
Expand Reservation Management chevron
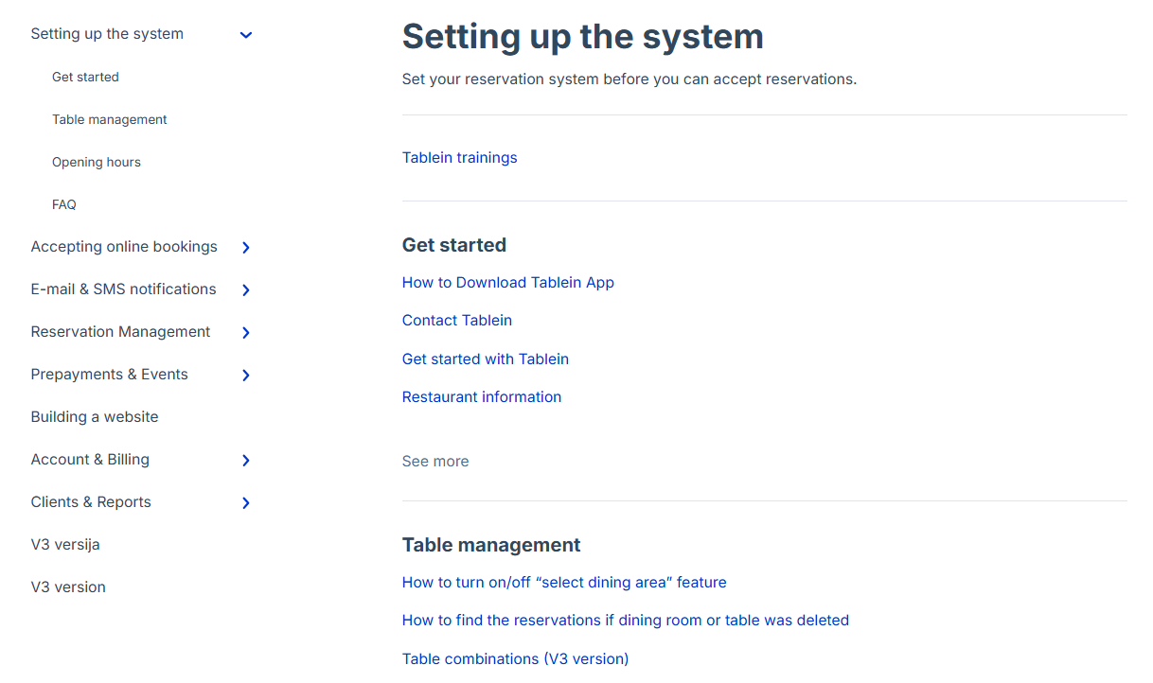[246, 333]
